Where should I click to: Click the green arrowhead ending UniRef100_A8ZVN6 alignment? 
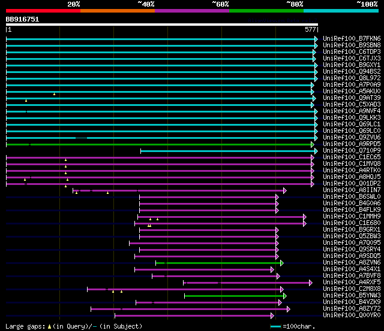[x=282, y=263]
